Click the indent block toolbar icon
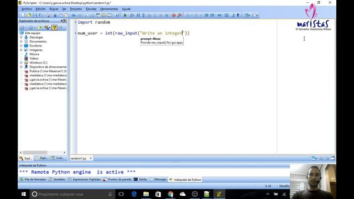Image resolution: width=354 pixels, height=199 pixels. click(x=206, y=15)
